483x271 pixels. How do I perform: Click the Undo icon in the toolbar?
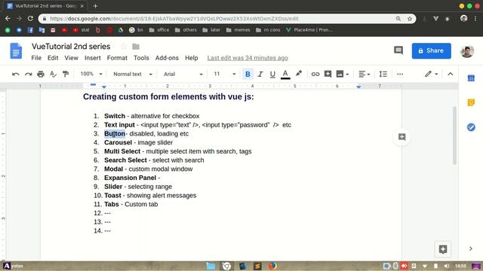16,74
